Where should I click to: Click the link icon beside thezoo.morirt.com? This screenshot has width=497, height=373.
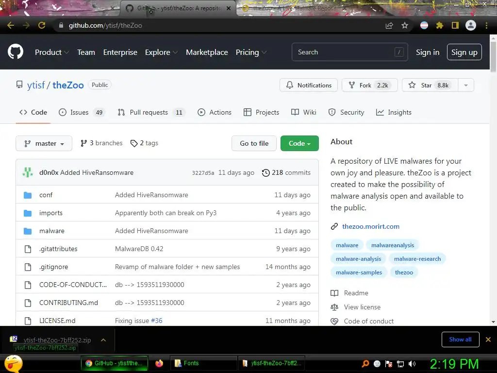pos(334,226)
